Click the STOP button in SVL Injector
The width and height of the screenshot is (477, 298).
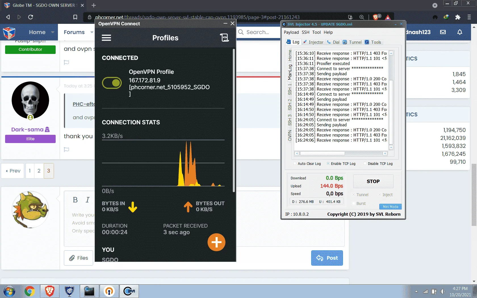(x=373, y=181)
